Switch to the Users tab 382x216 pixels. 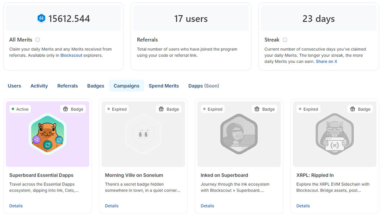15,86
